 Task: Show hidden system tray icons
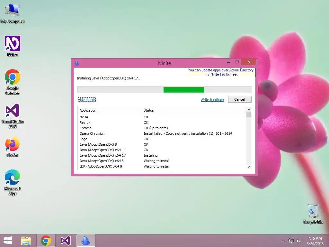283,241
